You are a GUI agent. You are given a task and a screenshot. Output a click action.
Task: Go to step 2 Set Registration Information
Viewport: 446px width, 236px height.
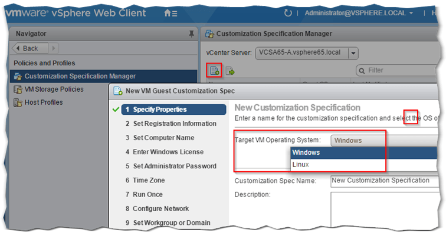[x=171, y=124]
